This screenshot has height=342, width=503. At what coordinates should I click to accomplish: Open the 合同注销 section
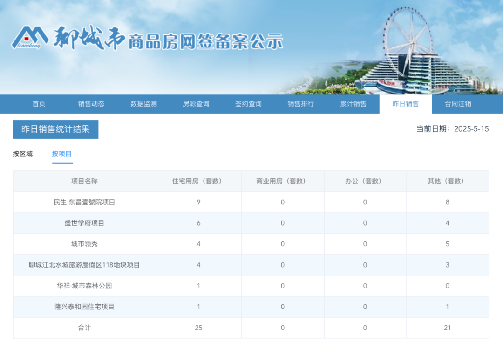[x=458, y=104]
